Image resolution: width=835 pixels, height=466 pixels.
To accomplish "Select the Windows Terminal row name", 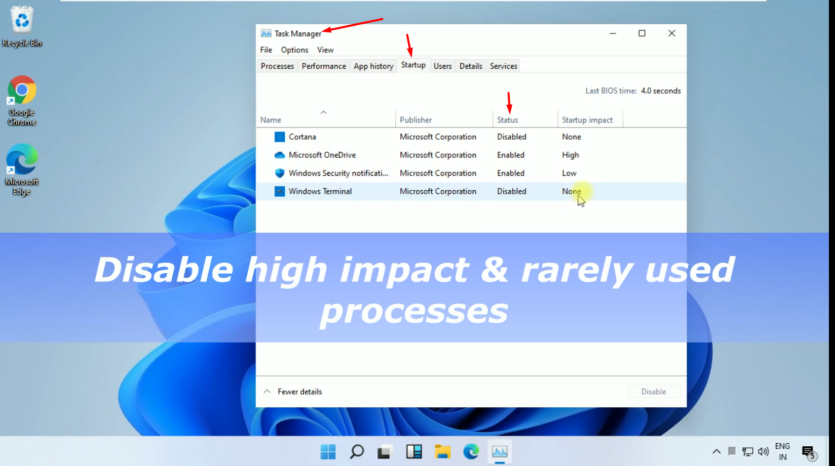I will click(x=320, y=191).
